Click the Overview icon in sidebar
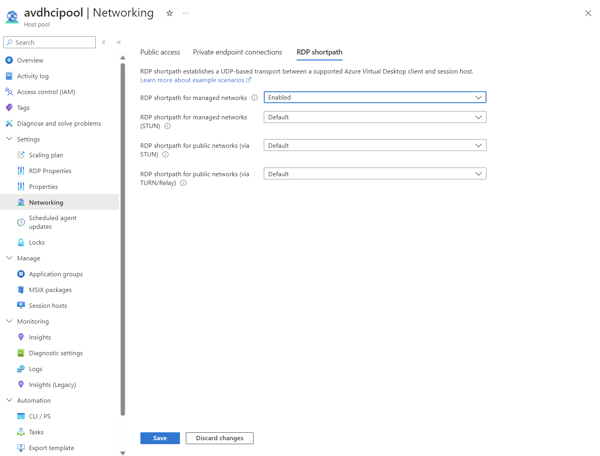The width and height of the screenshot is (600, 456). coord(9,60)
